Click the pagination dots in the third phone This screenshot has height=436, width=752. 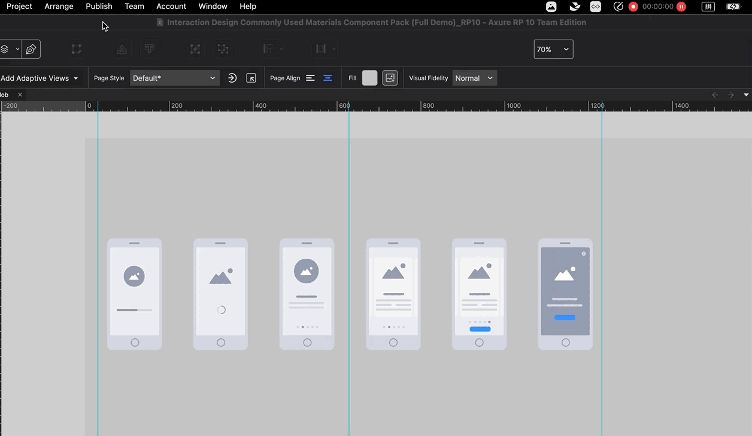pos(307,327)
